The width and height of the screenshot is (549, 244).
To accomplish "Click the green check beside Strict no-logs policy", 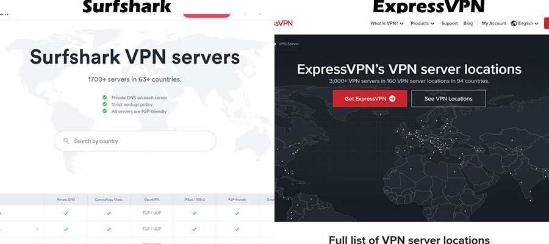I will (104, 104).
